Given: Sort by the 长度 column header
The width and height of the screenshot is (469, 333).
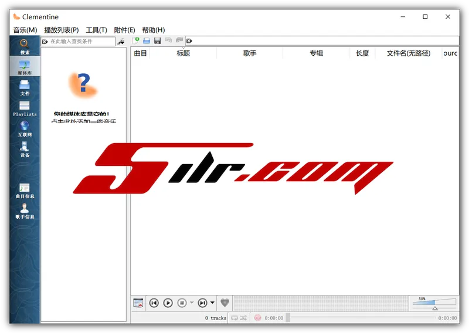Looking at the screenshot, I should [x=362, y=53].
